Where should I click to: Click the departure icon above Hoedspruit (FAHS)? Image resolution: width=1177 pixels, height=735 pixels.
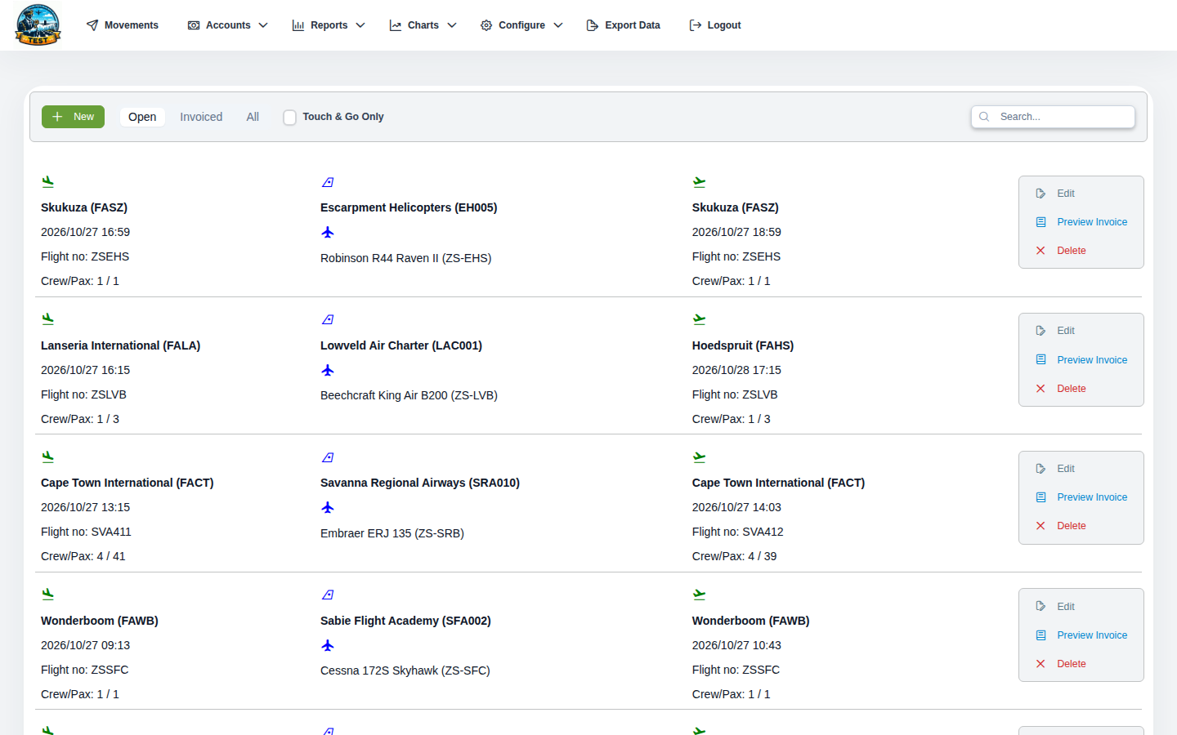click(x=699, y=319)
